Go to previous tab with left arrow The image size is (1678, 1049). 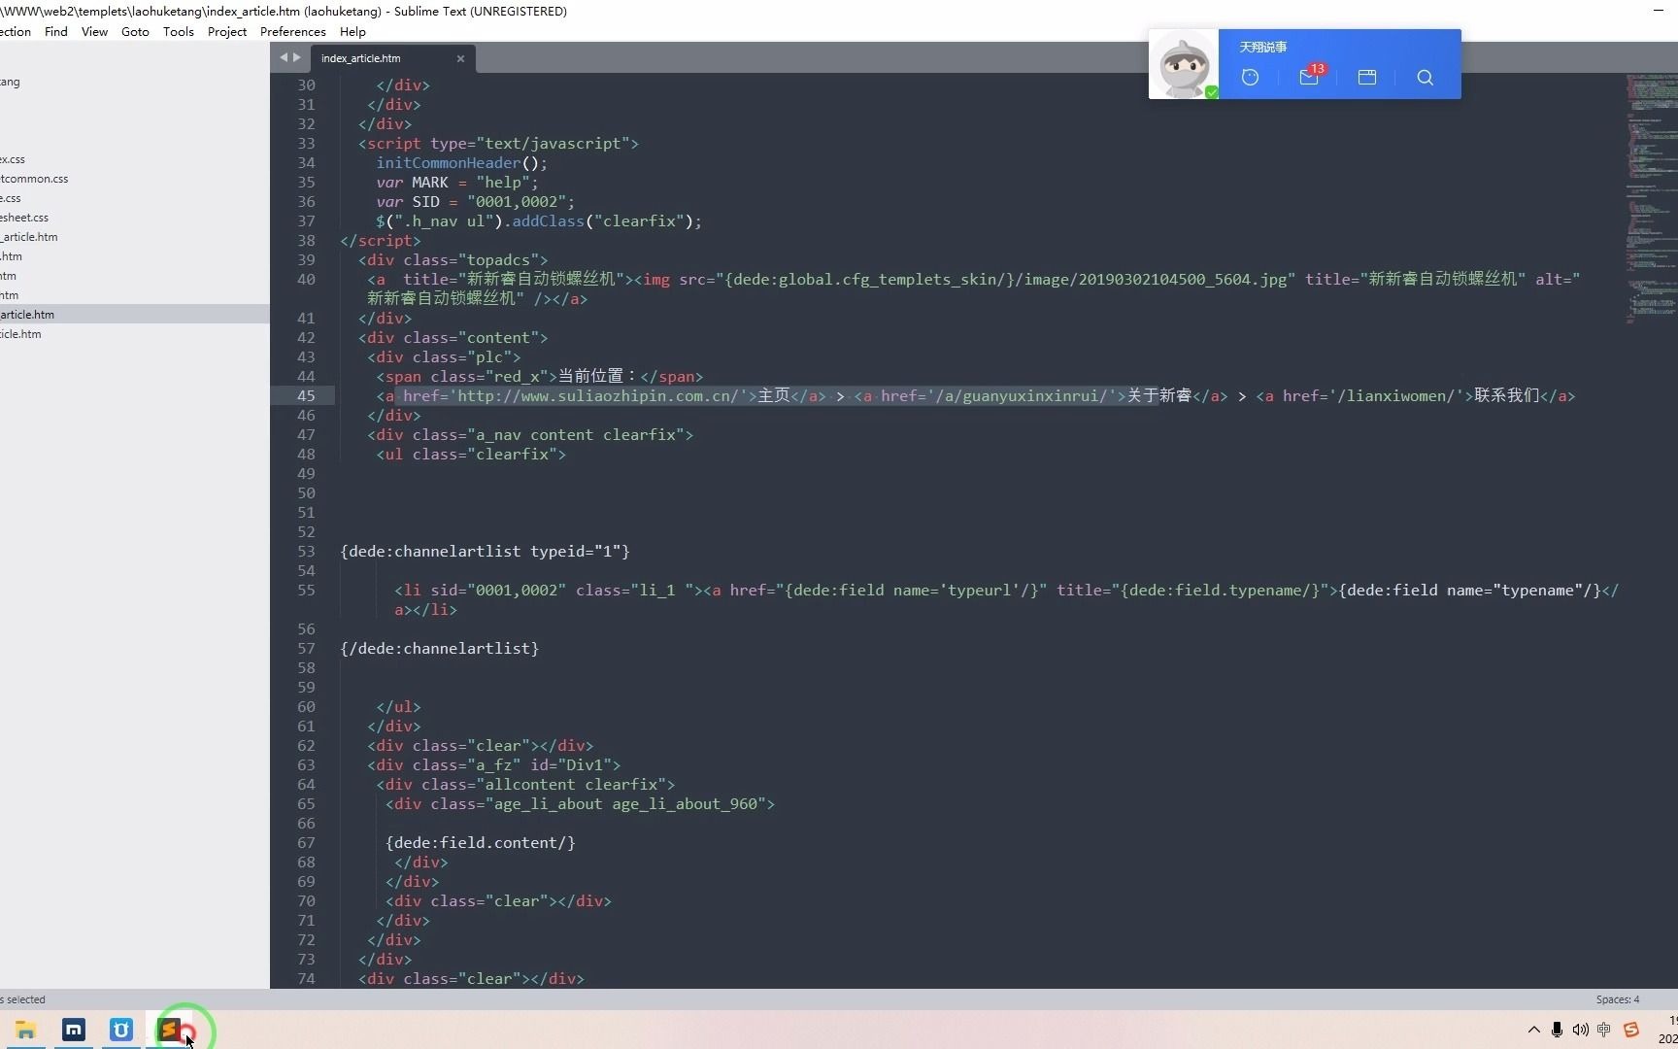[x=284, y=57]
